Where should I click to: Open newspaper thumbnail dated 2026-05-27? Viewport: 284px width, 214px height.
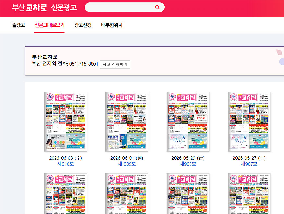pos(249,121)
